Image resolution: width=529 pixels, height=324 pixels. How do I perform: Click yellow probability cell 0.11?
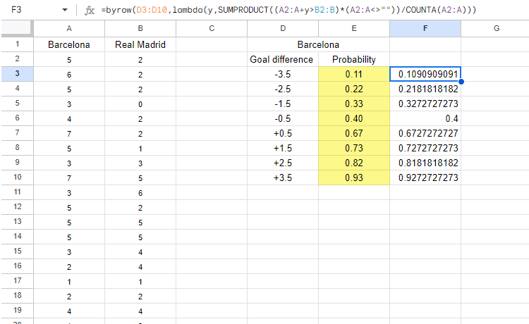click(354, 74)
